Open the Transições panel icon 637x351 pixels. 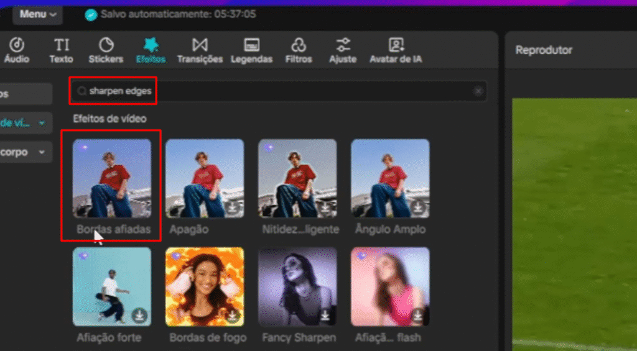(x=200, y=45)
